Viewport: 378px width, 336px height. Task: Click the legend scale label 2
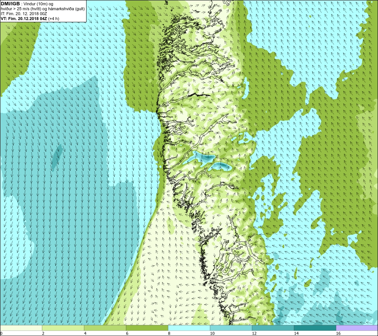43,333
